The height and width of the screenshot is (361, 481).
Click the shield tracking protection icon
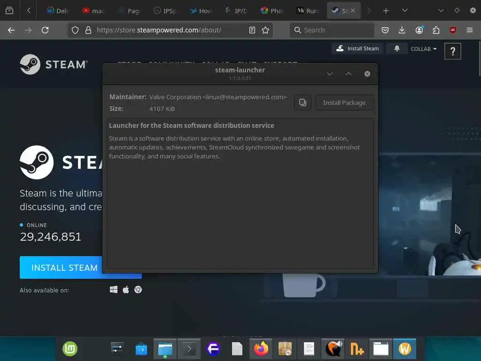tap(75, 30)
